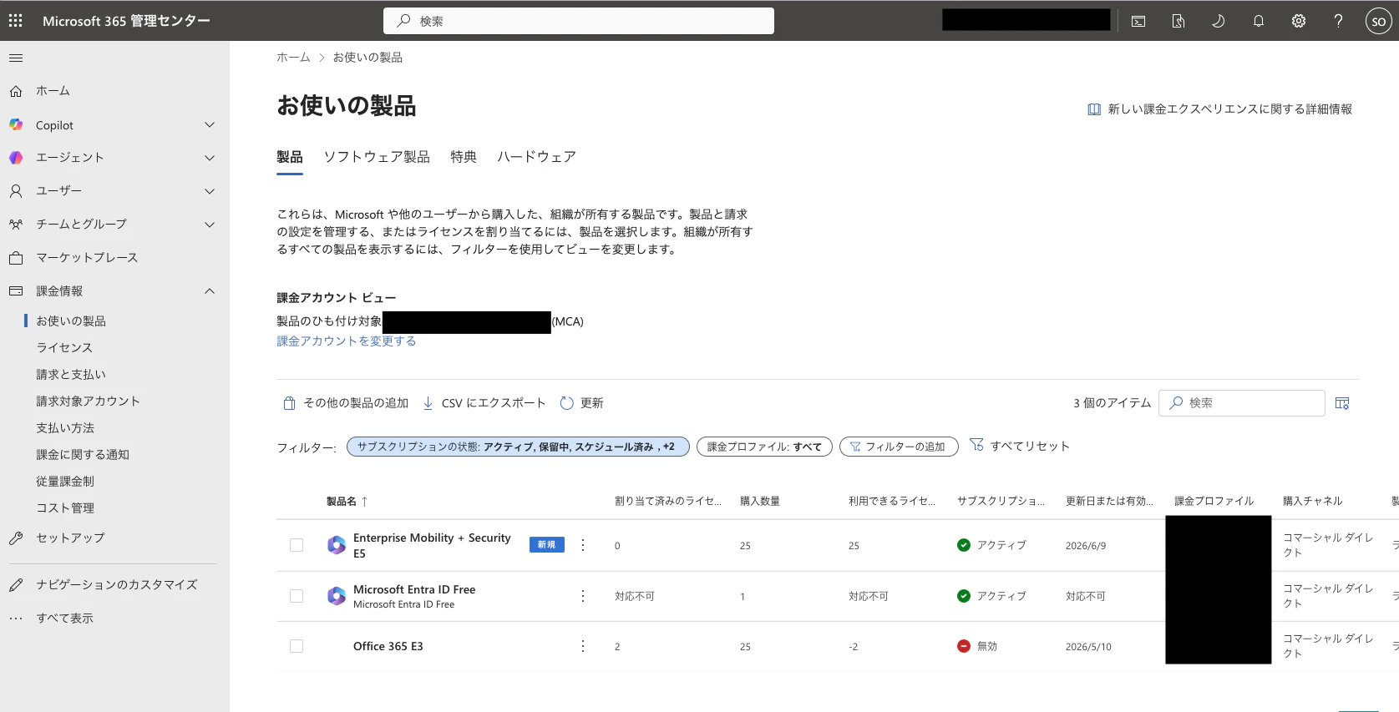Click the Office 365 E3 product name
This screenshot has height=712, width=1399.
(388, 646)
